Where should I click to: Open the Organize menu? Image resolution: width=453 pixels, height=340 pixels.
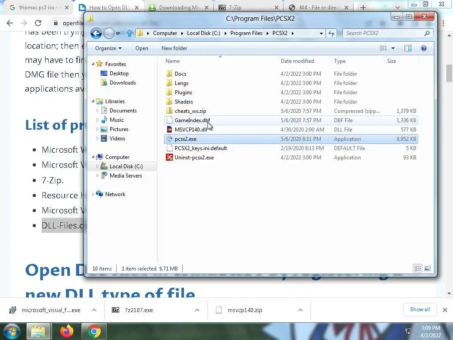(x=108, y=48)
